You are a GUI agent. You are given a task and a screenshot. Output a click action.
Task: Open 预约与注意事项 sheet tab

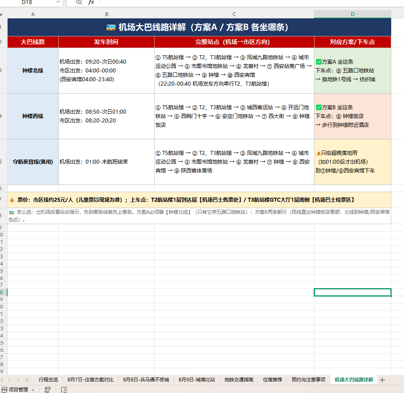(x=308, y=379)
